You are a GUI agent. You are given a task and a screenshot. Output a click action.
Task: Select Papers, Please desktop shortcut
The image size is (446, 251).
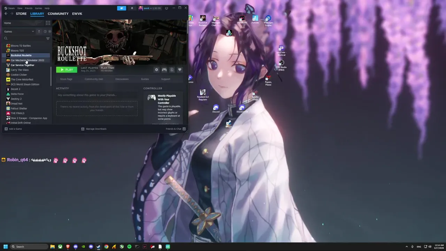pyautogui.click(x=268, y=81)
